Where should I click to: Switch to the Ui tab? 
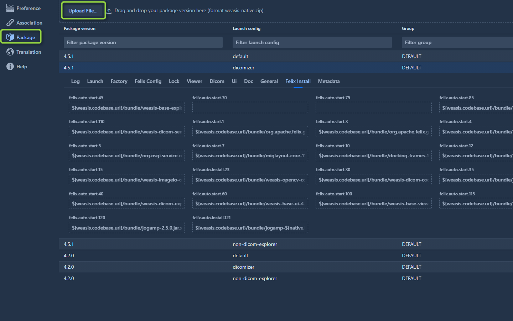(x=234, y=81)
